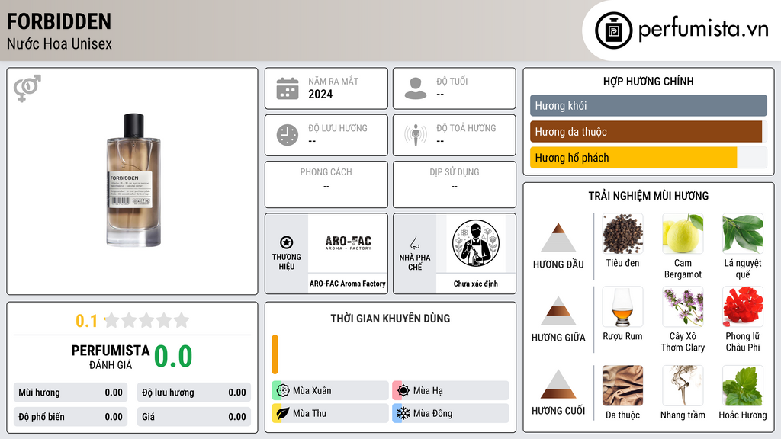Screen dimensions: 781x439
Task: Select the Hoắc Hương note image
Action: tap(743, 385)
